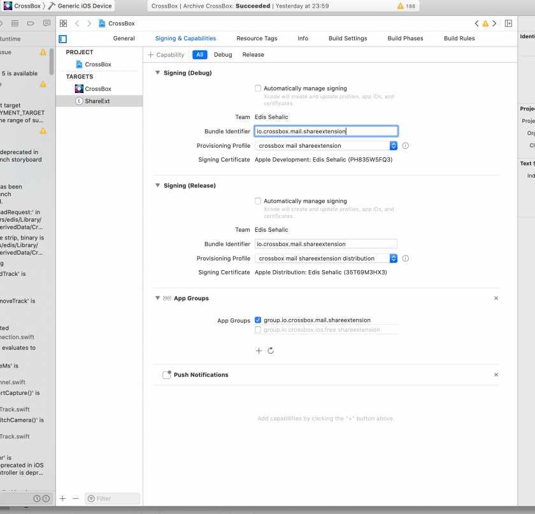Open the Info tab
This screenshot has width=535, height=514.
[303, 38]
